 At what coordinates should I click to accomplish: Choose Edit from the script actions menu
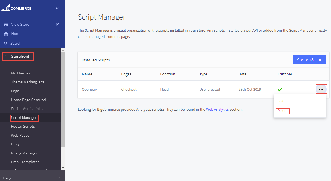pyautogui.click(x=280, y=101)
